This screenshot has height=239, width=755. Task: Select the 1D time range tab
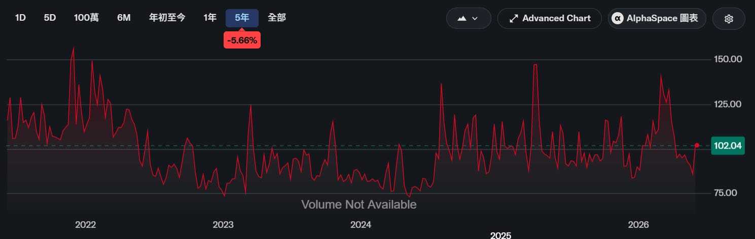coord(20,18)
